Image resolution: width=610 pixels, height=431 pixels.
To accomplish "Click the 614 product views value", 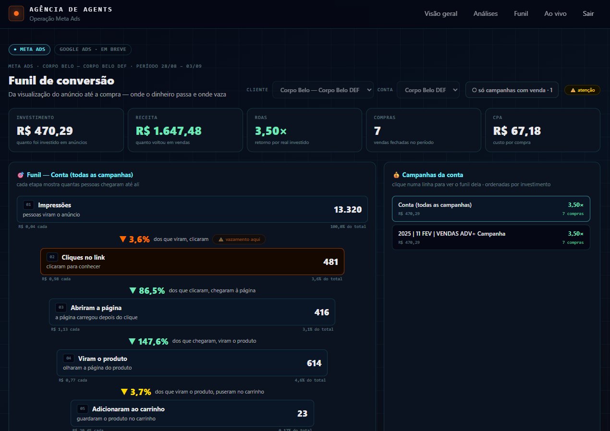I will coord(314,363).
